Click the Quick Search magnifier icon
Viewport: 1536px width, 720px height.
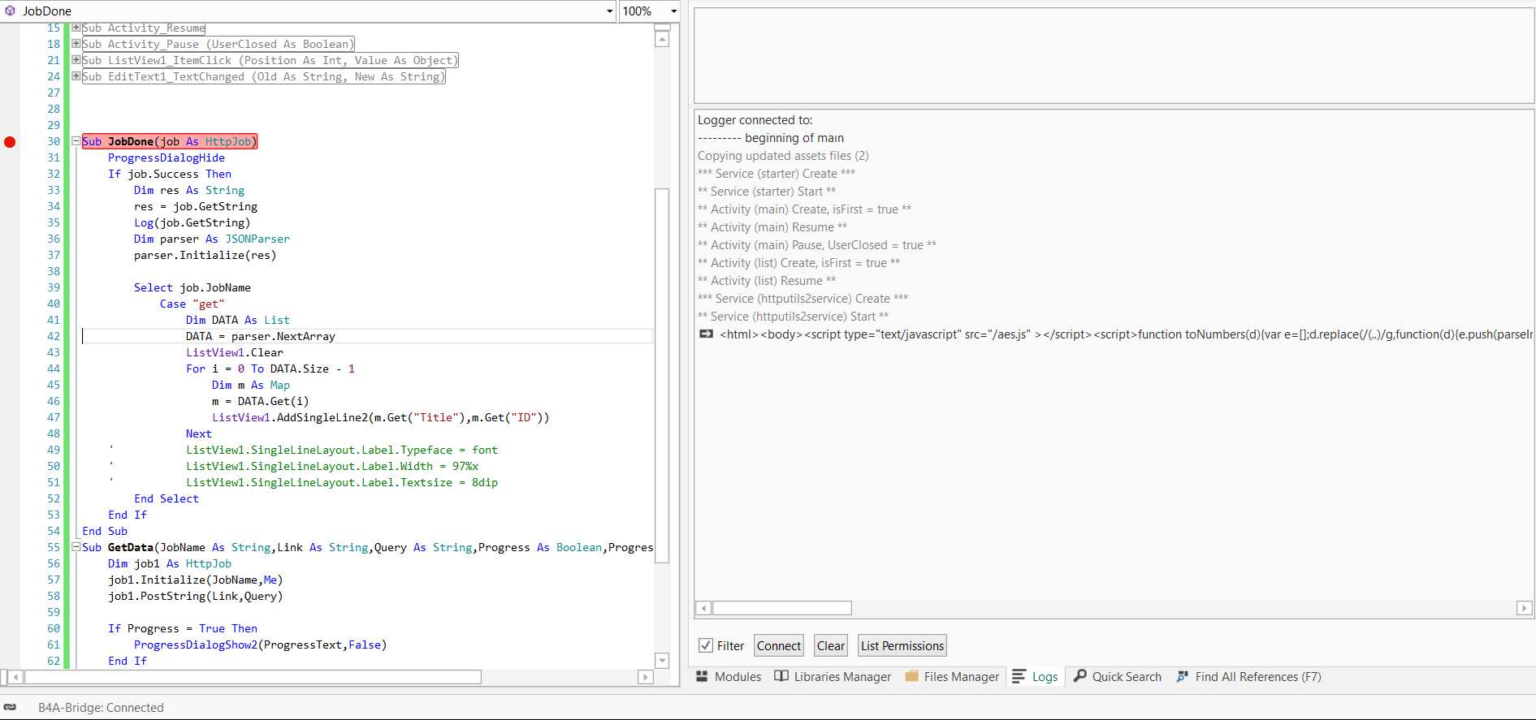click(1080, 676)
